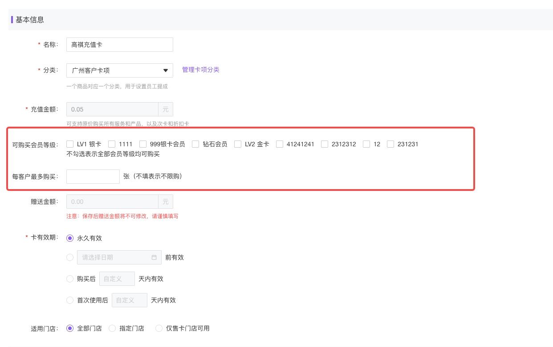The width and height of the screenshot is (553, 347).
Task: Click the 自定义 days field after 购买后
Action: coord(117,279)
